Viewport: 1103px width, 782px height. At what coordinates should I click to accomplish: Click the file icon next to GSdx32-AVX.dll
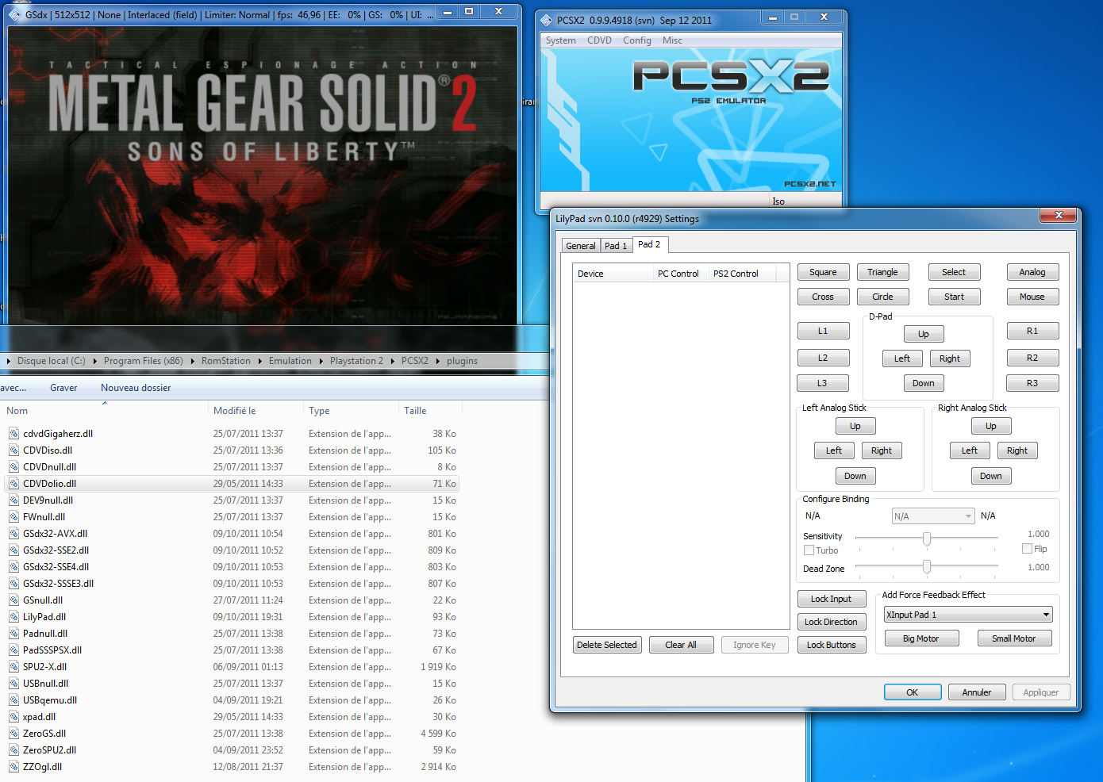pyautogui.click(x=13, y=534)
